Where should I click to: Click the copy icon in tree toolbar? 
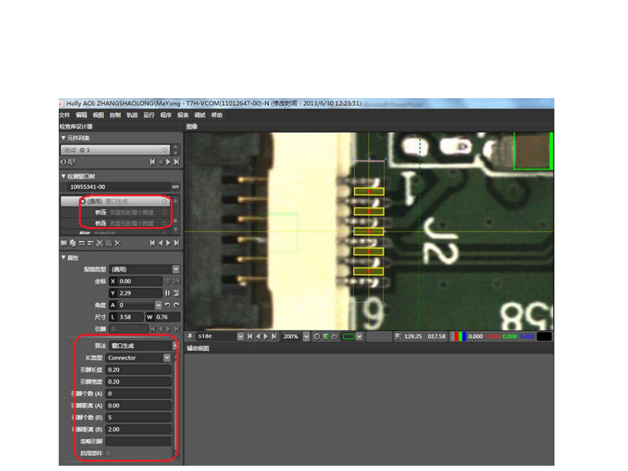coord(73,243)
